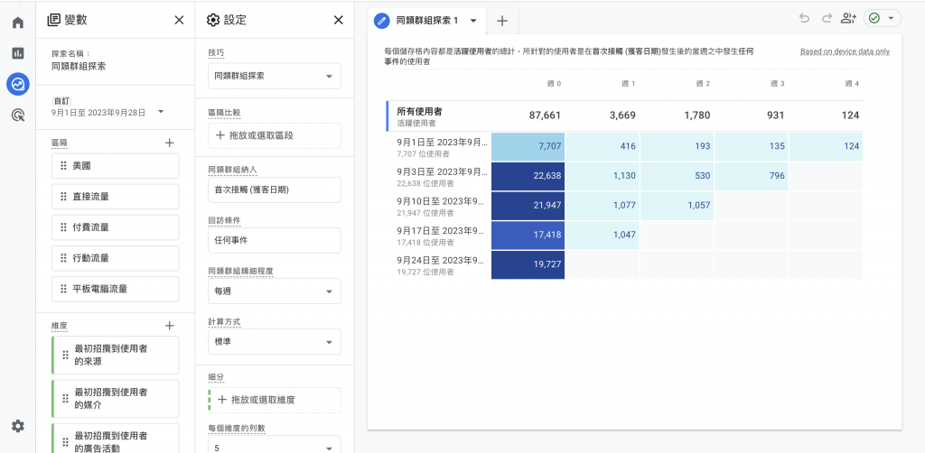The image size is (925, 453).
Task: Click the 首次接觸 (獲客日期) field
Action: click(x=275, y=190)
